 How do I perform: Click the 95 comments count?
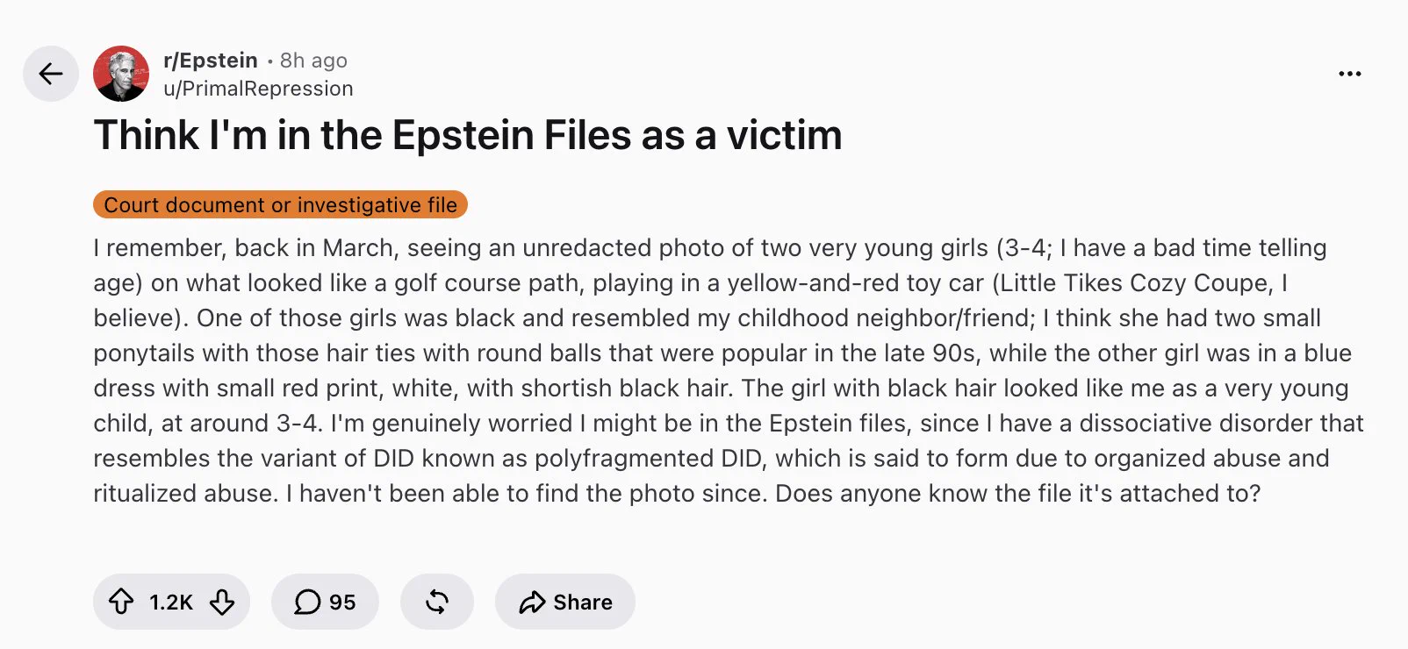pyautogui.click(x=342, y=603)
